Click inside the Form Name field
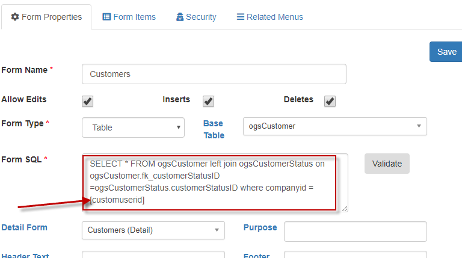 coord(214,74)
